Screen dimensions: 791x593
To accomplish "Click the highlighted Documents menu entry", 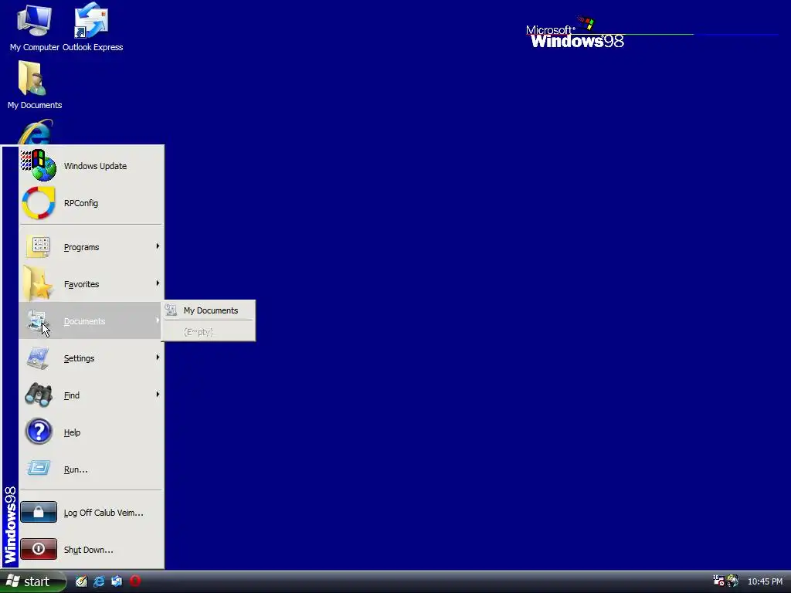I will 91,321.
